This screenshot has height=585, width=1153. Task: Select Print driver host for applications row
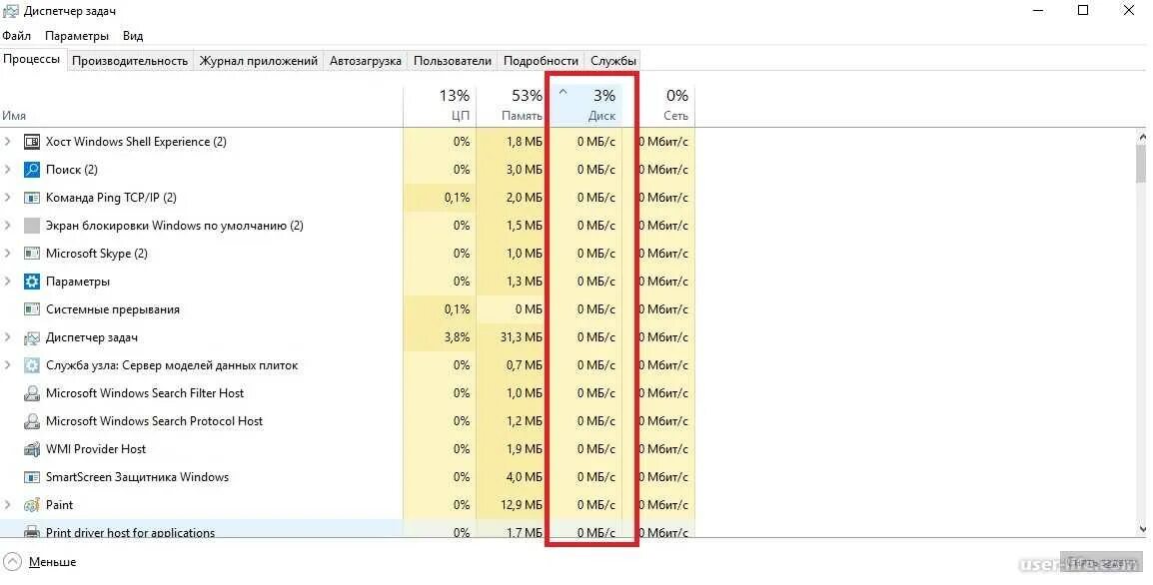[347, 530]
